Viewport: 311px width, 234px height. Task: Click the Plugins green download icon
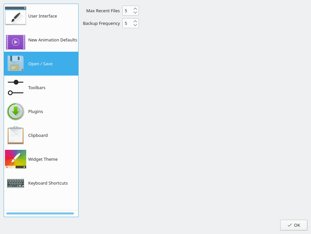pyautogui.click(x=16, y=111)
